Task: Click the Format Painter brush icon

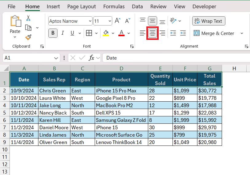Action: pyautogui.click(x=28, y=37)
